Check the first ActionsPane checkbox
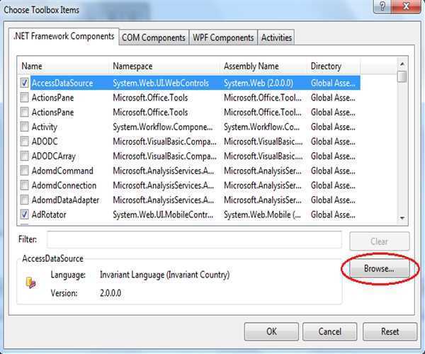This screenshot has height=354, width=425. [x=25, y=98]
